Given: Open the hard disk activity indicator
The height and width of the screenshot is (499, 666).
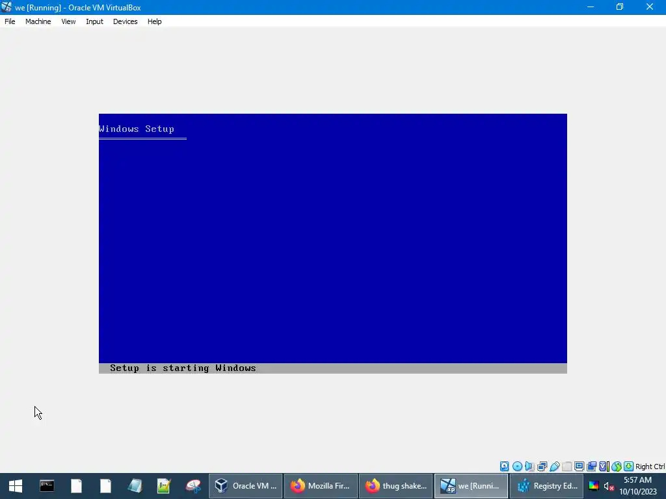Looking at the screenshot, I should click(504, 467).
